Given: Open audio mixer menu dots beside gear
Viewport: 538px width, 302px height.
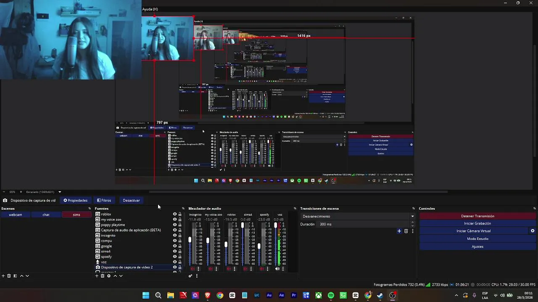Looking at the screenshot, I should pyautogui.click(x=197, y=276).
